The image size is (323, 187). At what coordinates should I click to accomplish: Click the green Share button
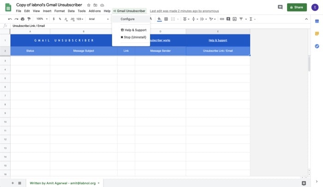tap(297, 7)
